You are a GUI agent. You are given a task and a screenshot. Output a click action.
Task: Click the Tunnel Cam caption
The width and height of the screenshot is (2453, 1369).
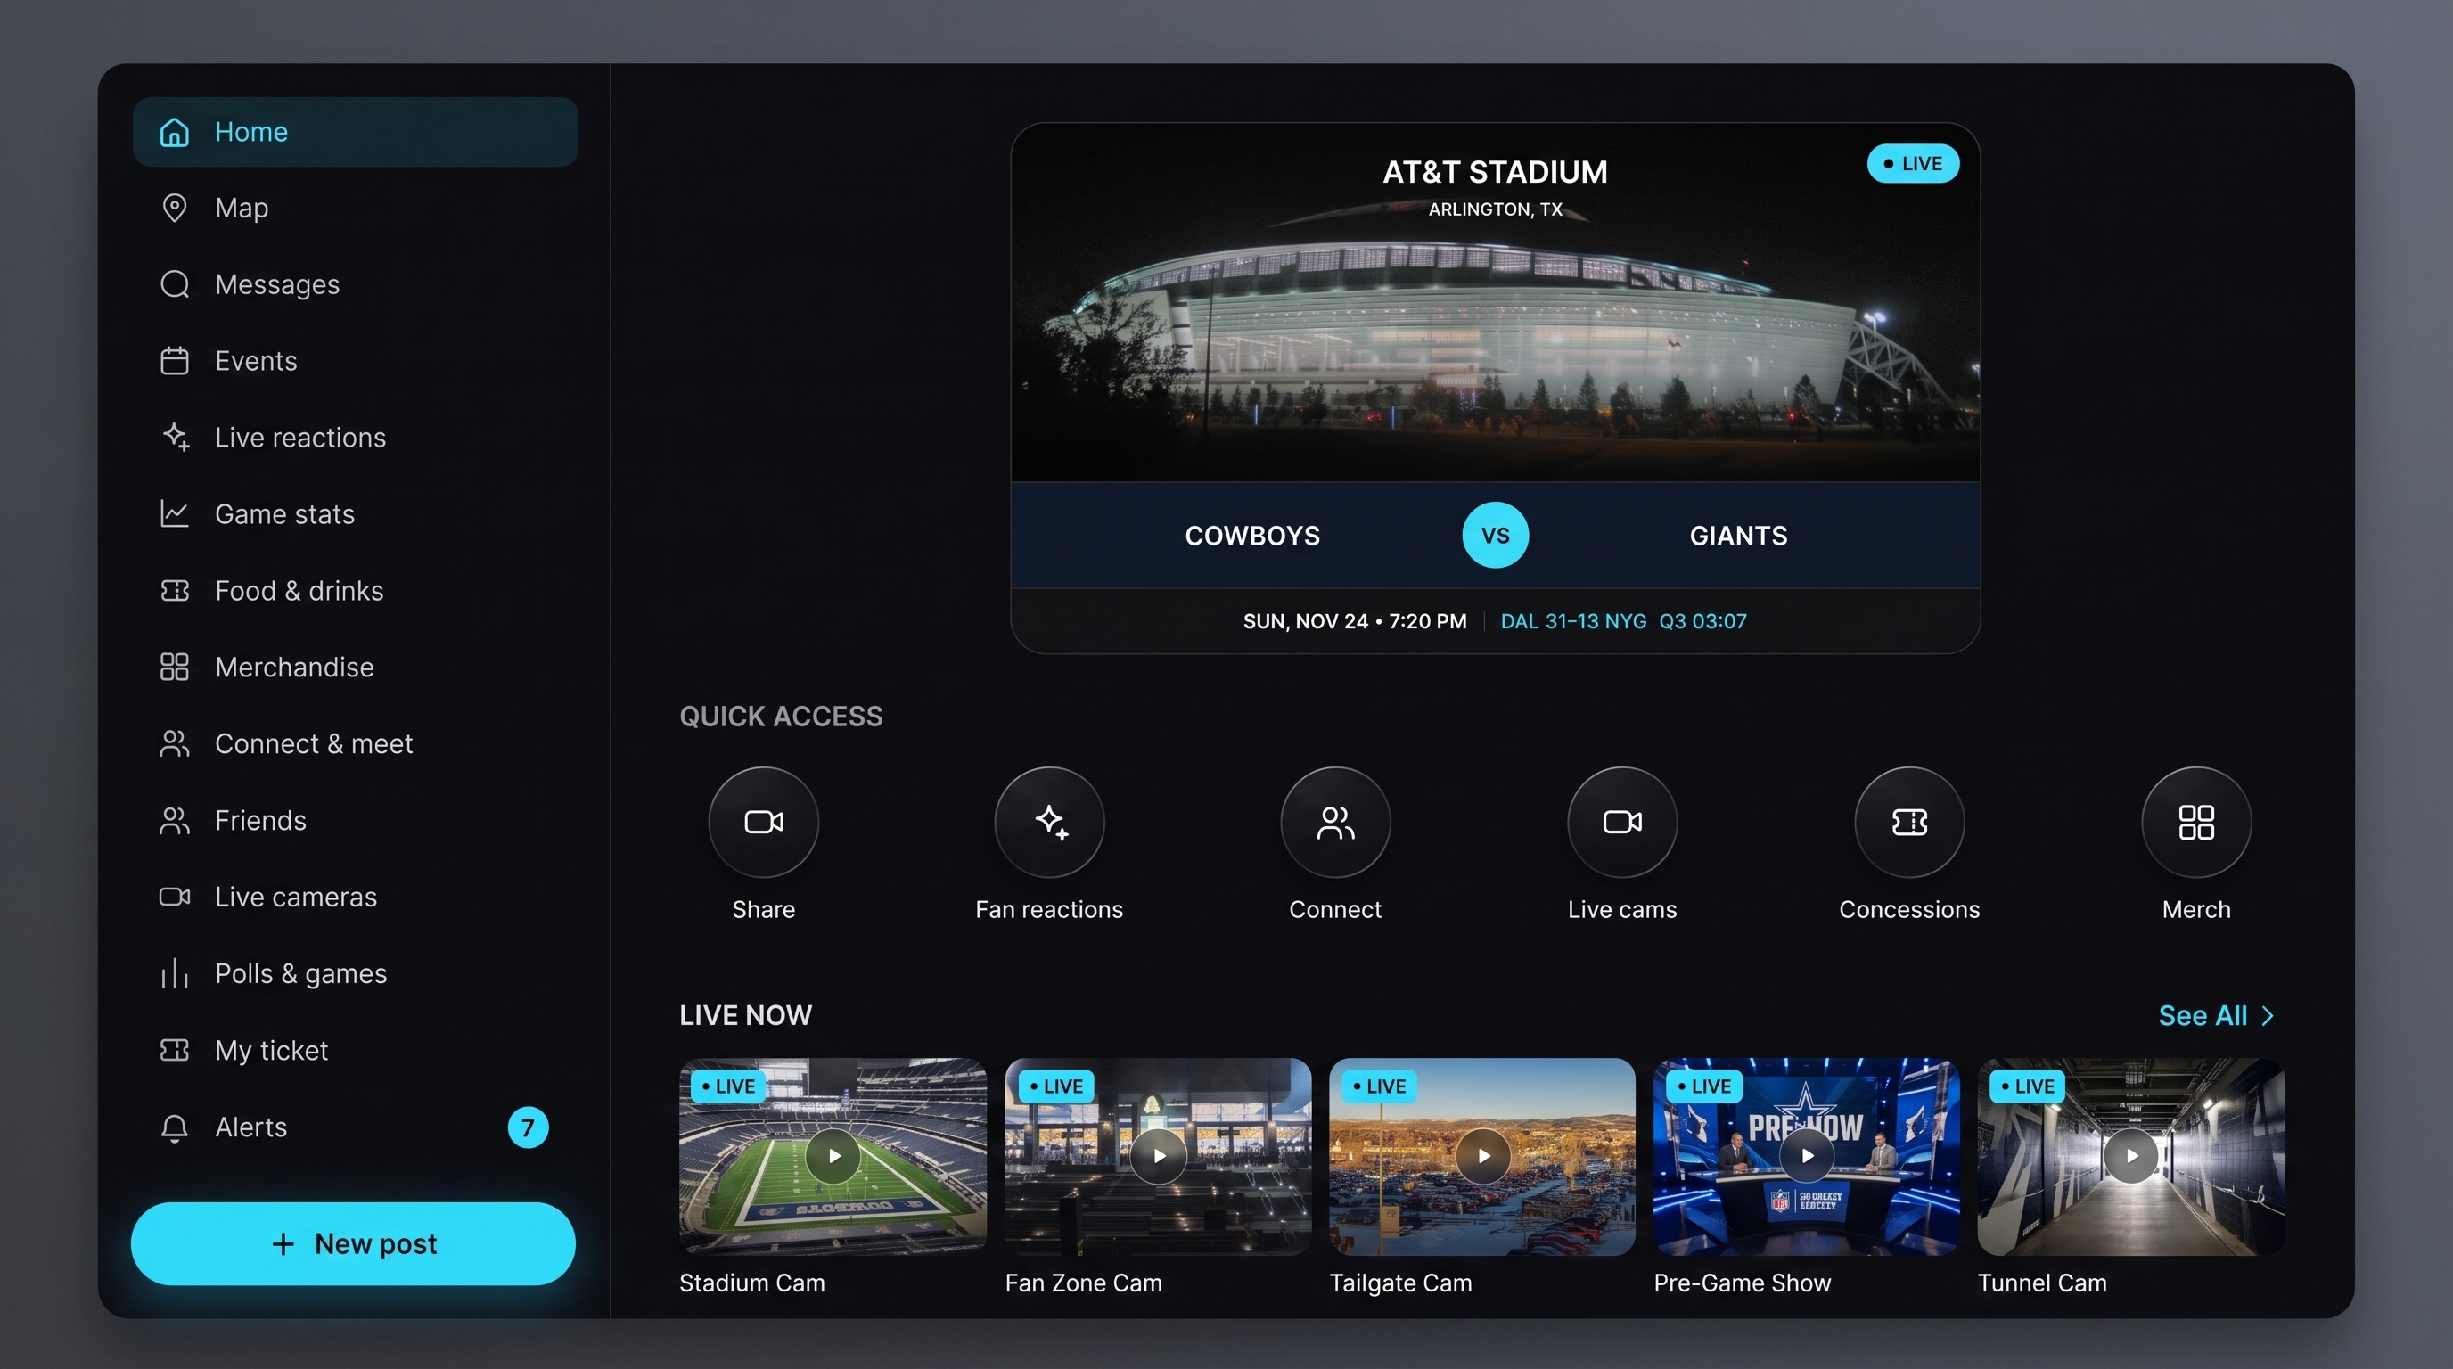click(2043, 1283)
